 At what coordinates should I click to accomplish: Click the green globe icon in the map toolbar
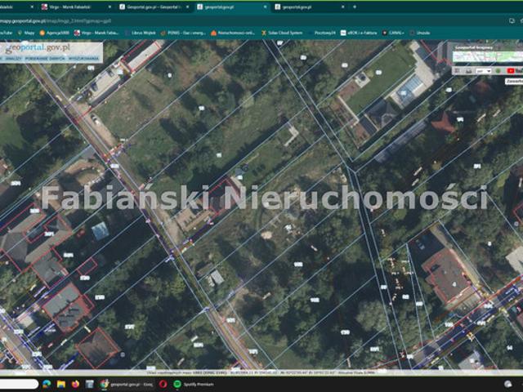pyautogui.click(x=498, y=71)
